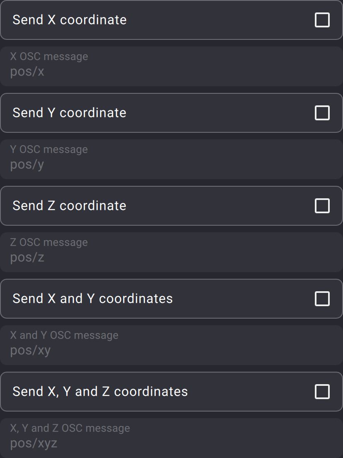The height and width of the screenshot is (458, 343).
Task: Focus the pos/xy placeholder text field
Action: 171,351
